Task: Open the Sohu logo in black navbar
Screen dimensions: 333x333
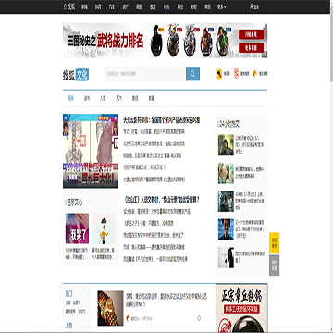Action: pos(69,6)
